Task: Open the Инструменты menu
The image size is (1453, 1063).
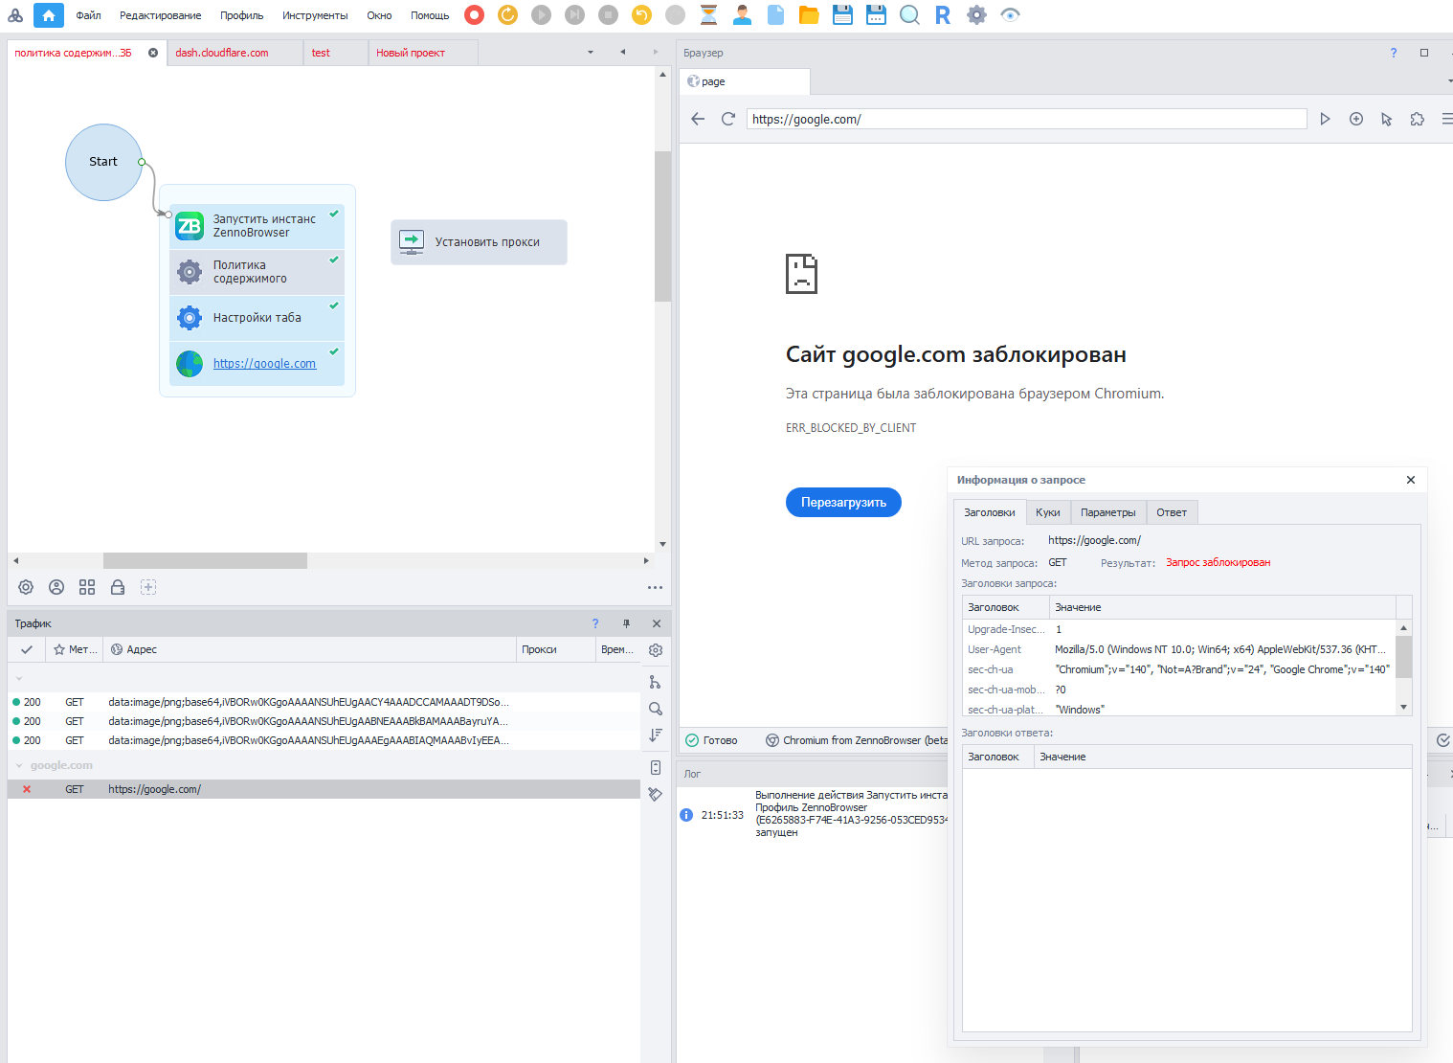Action: 315,15
